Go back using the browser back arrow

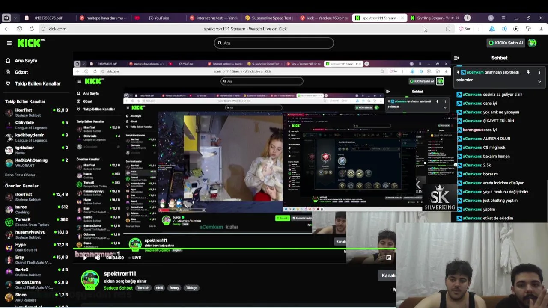click(x=7, y=29)
